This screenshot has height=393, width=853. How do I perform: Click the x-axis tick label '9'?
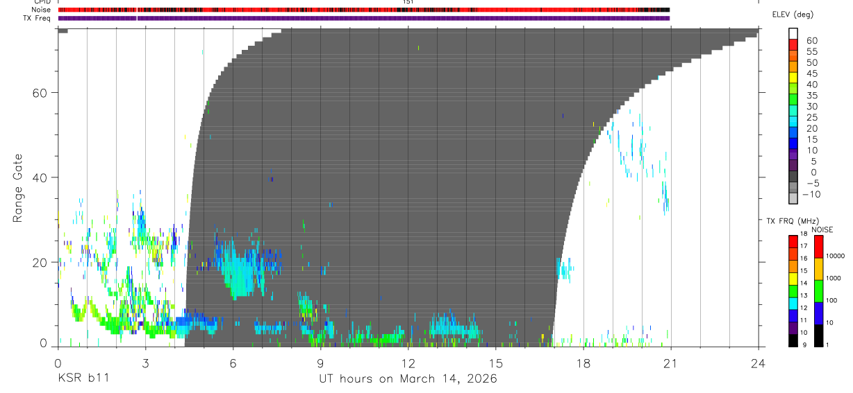[320, 363]
